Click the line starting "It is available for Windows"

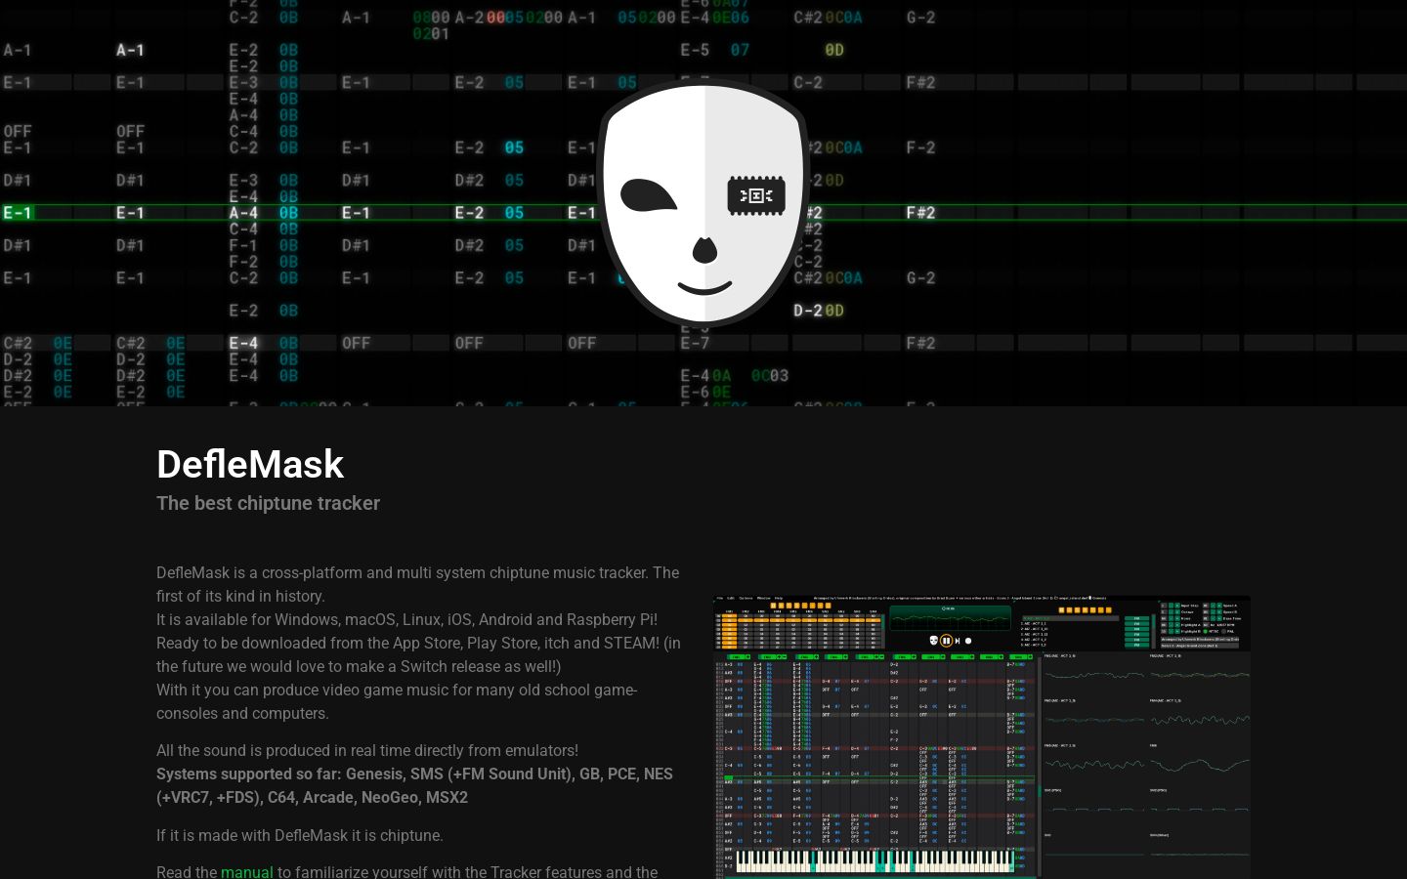[406, 619]
